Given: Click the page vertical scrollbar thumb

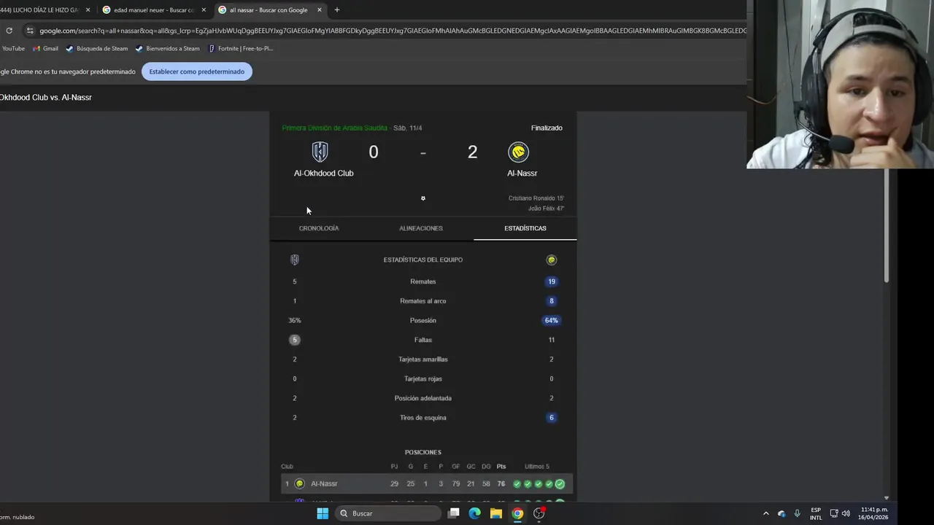Looking at the screenshot, I should [x=887, y=226].
